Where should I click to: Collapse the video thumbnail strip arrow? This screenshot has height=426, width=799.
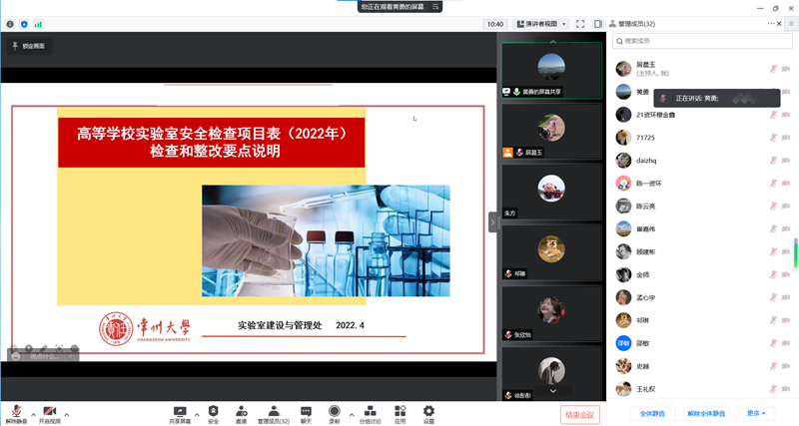[x=492, y=222]
